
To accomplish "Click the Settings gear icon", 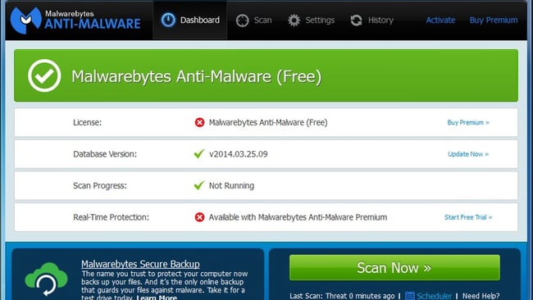I will tap(294, 20).
